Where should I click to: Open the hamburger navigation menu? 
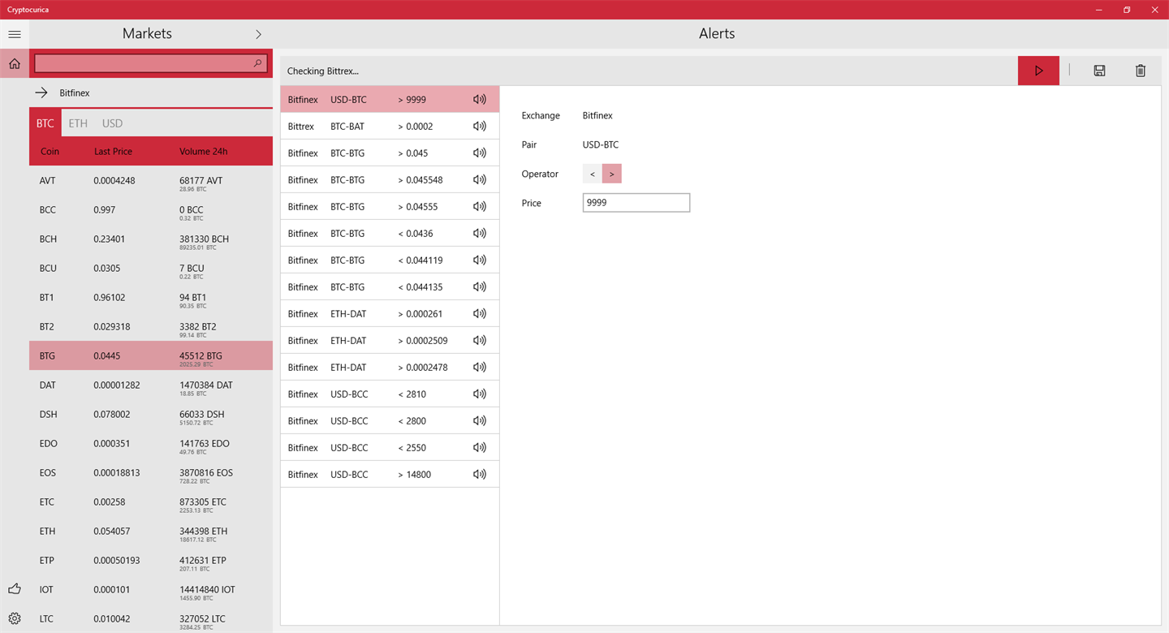pyautogui.click(x=15, y=34)
